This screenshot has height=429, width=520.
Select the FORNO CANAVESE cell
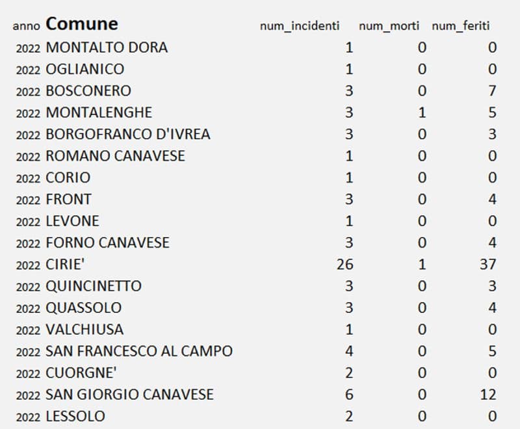(x=107, y=242)
